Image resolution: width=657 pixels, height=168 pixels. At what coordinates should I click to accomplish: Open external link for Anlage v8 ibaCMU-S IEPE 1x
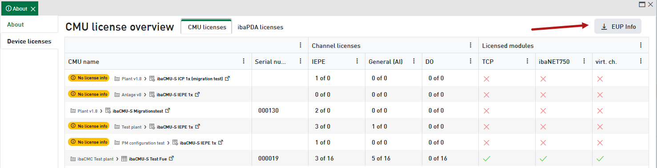point(198,94)
